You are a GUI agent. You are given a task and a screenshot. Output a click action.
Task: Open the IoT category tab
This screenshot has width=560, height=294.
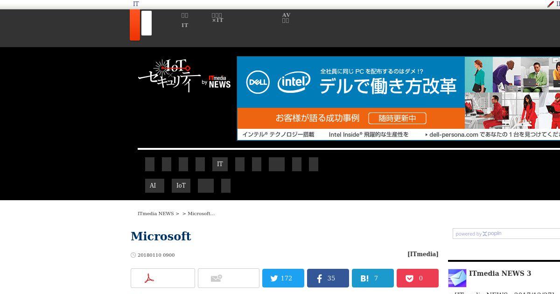[181, 186]
